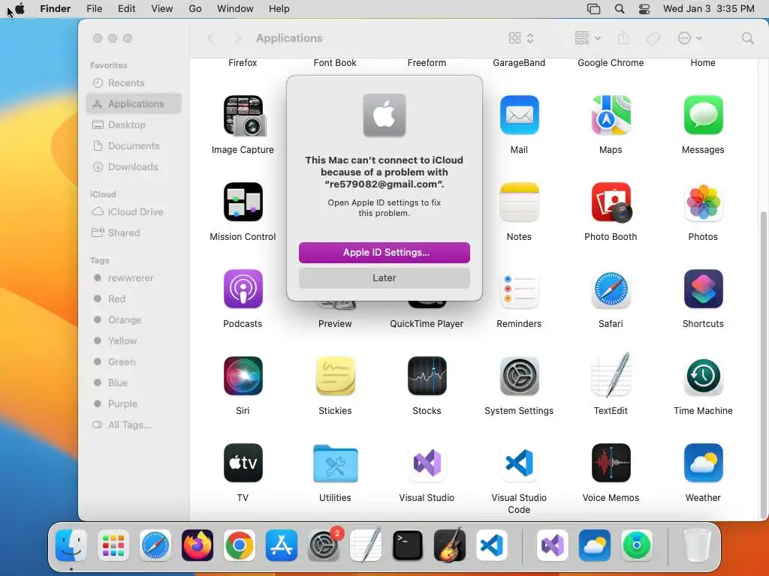
Task: Open the Go menu
Action: pos(195,9)
